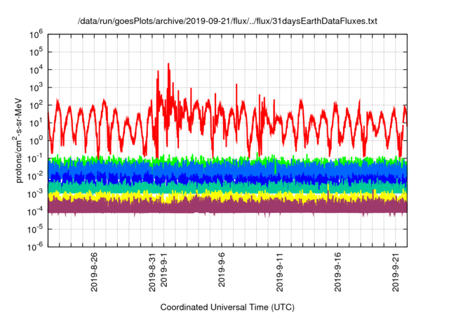Select the 10^-2 y-axis label
Image resolution: width=449 pixels, height=314 pixels.
pyautogui.click(x=35, y=177)
